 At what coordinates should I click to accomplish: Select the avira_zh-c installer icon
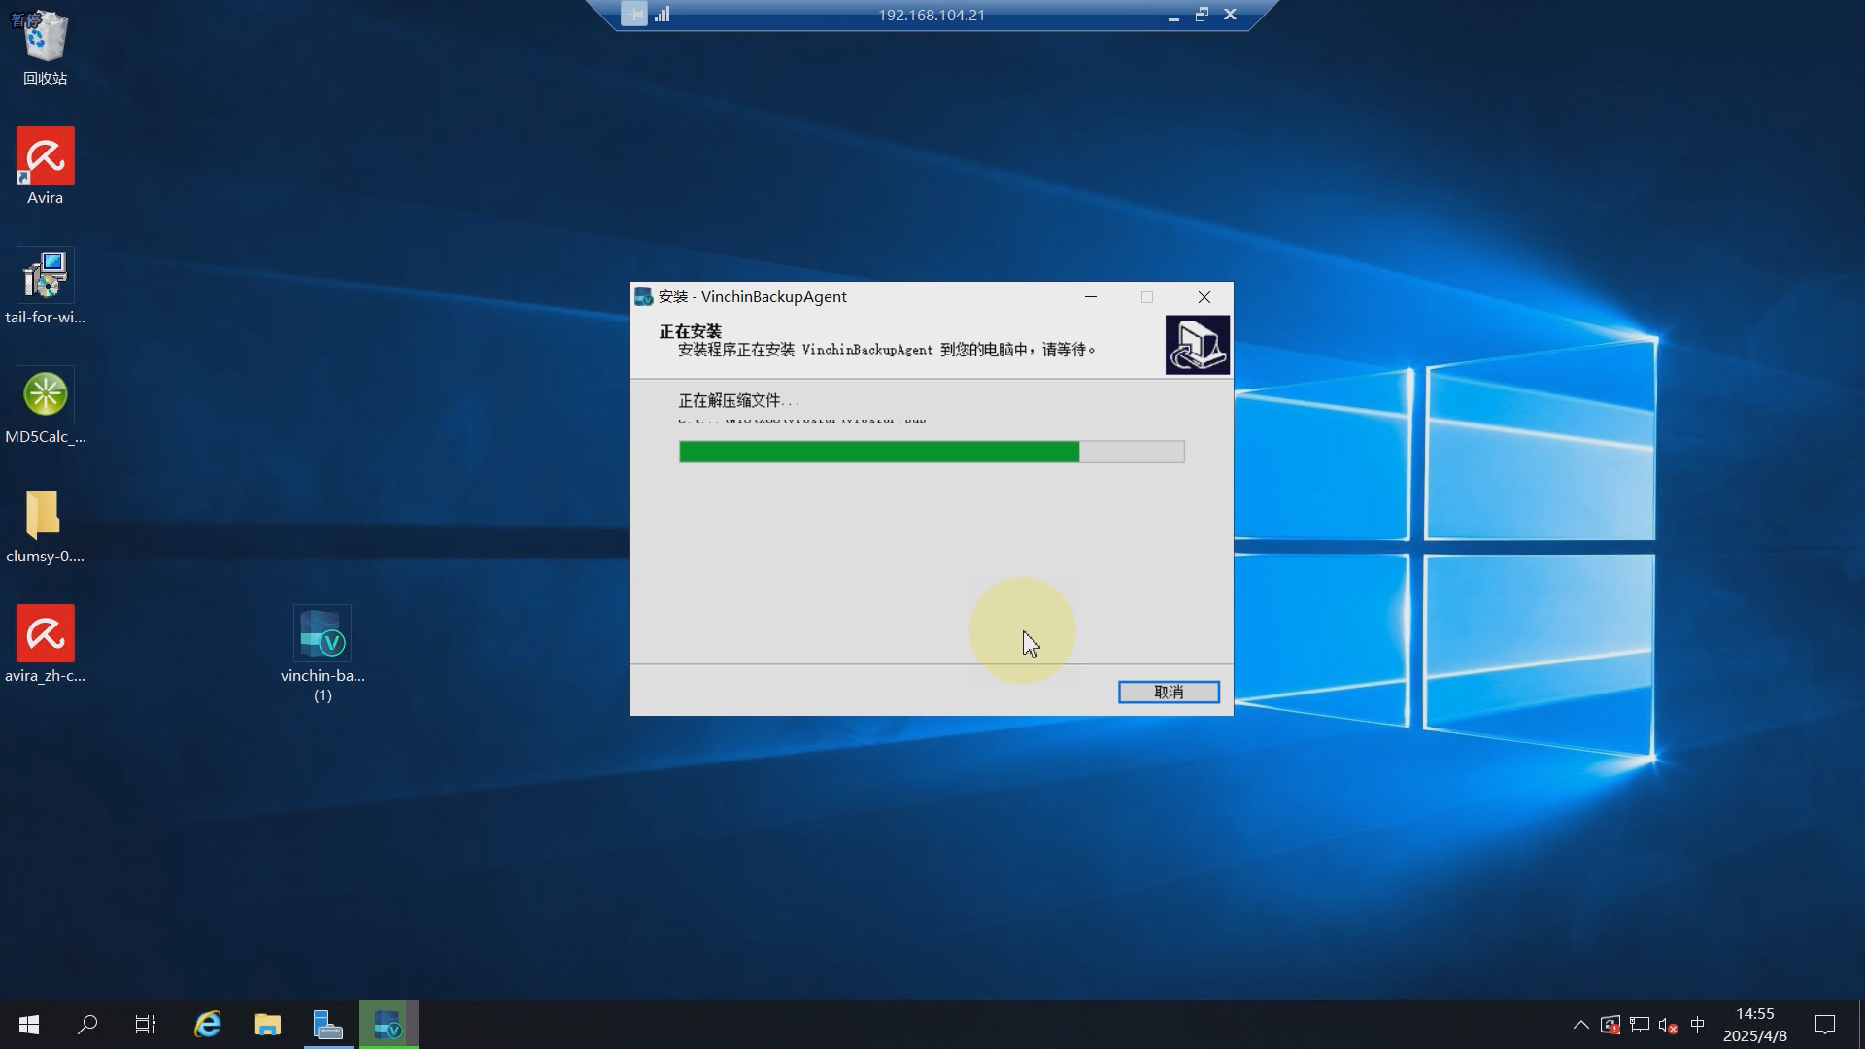(x=45, y=635)
